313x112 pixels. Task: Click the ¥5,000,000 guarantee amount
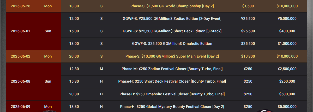(287, 18)
